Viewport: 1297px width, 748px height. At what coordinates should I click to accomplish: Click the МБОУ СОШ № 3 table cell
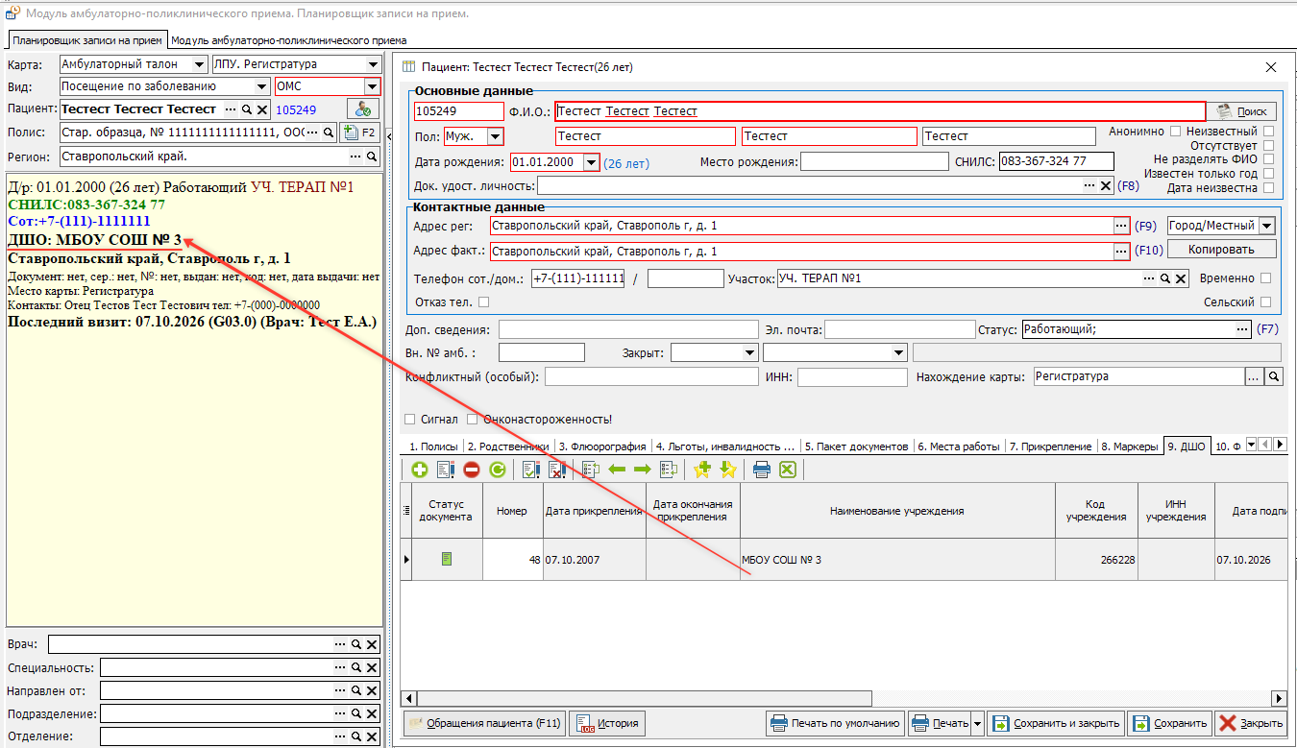[897, 560]
